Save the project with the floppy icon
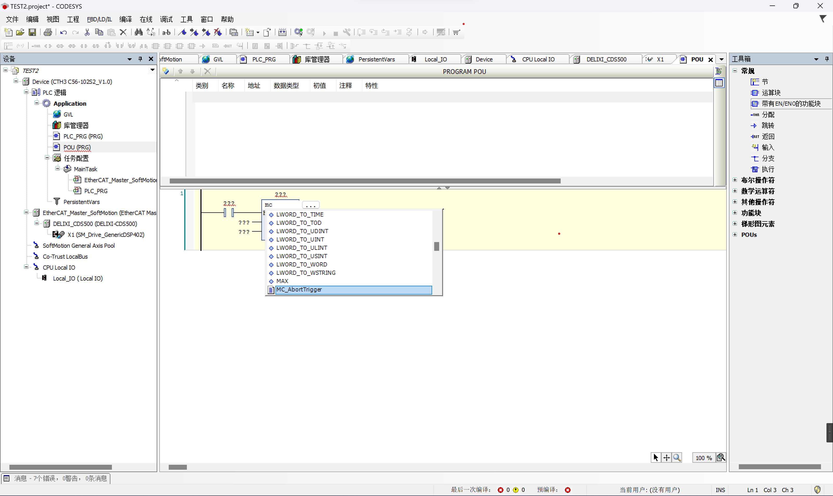The height and width of the screenshot is (496, 833). point(32,33)
